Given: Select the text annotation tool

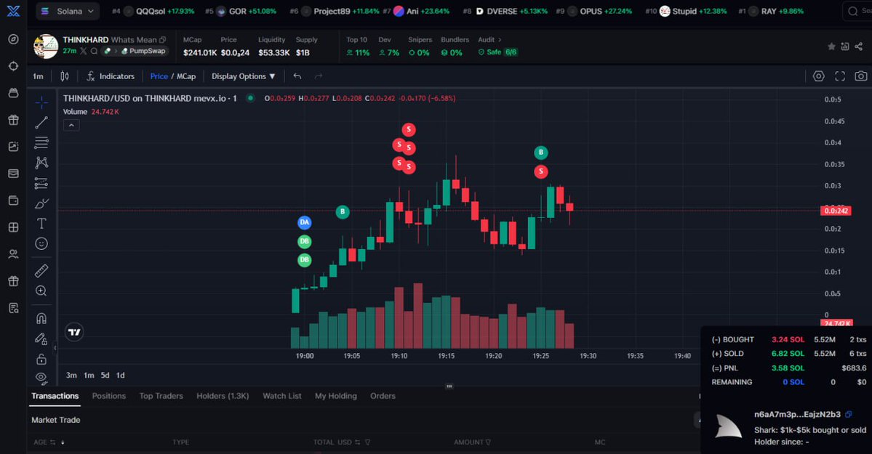Looking at the screenshot, I should pos(41,224).
